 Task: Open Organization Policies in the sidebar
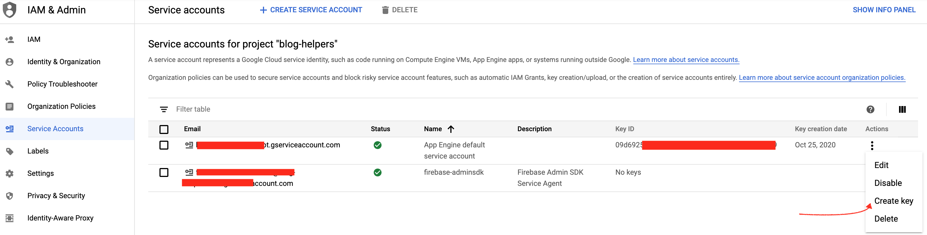(x=67, y=106)
